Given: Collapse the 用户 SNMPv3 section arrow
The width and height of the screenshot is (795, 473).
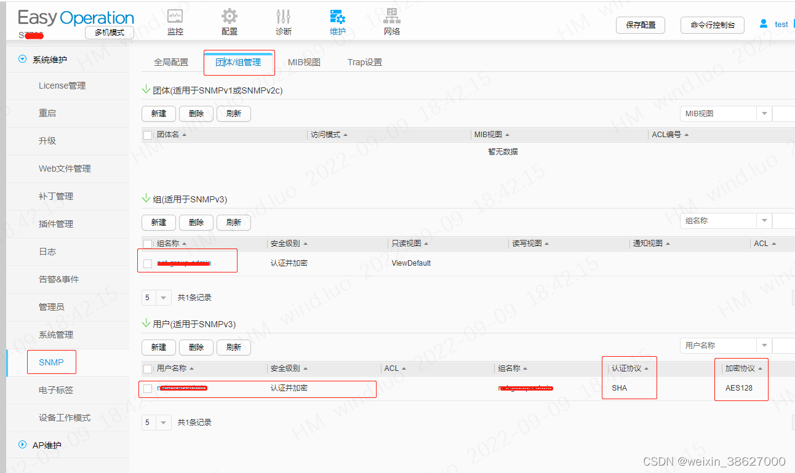Looking at the screenshot, I should (x=146, y=324).
